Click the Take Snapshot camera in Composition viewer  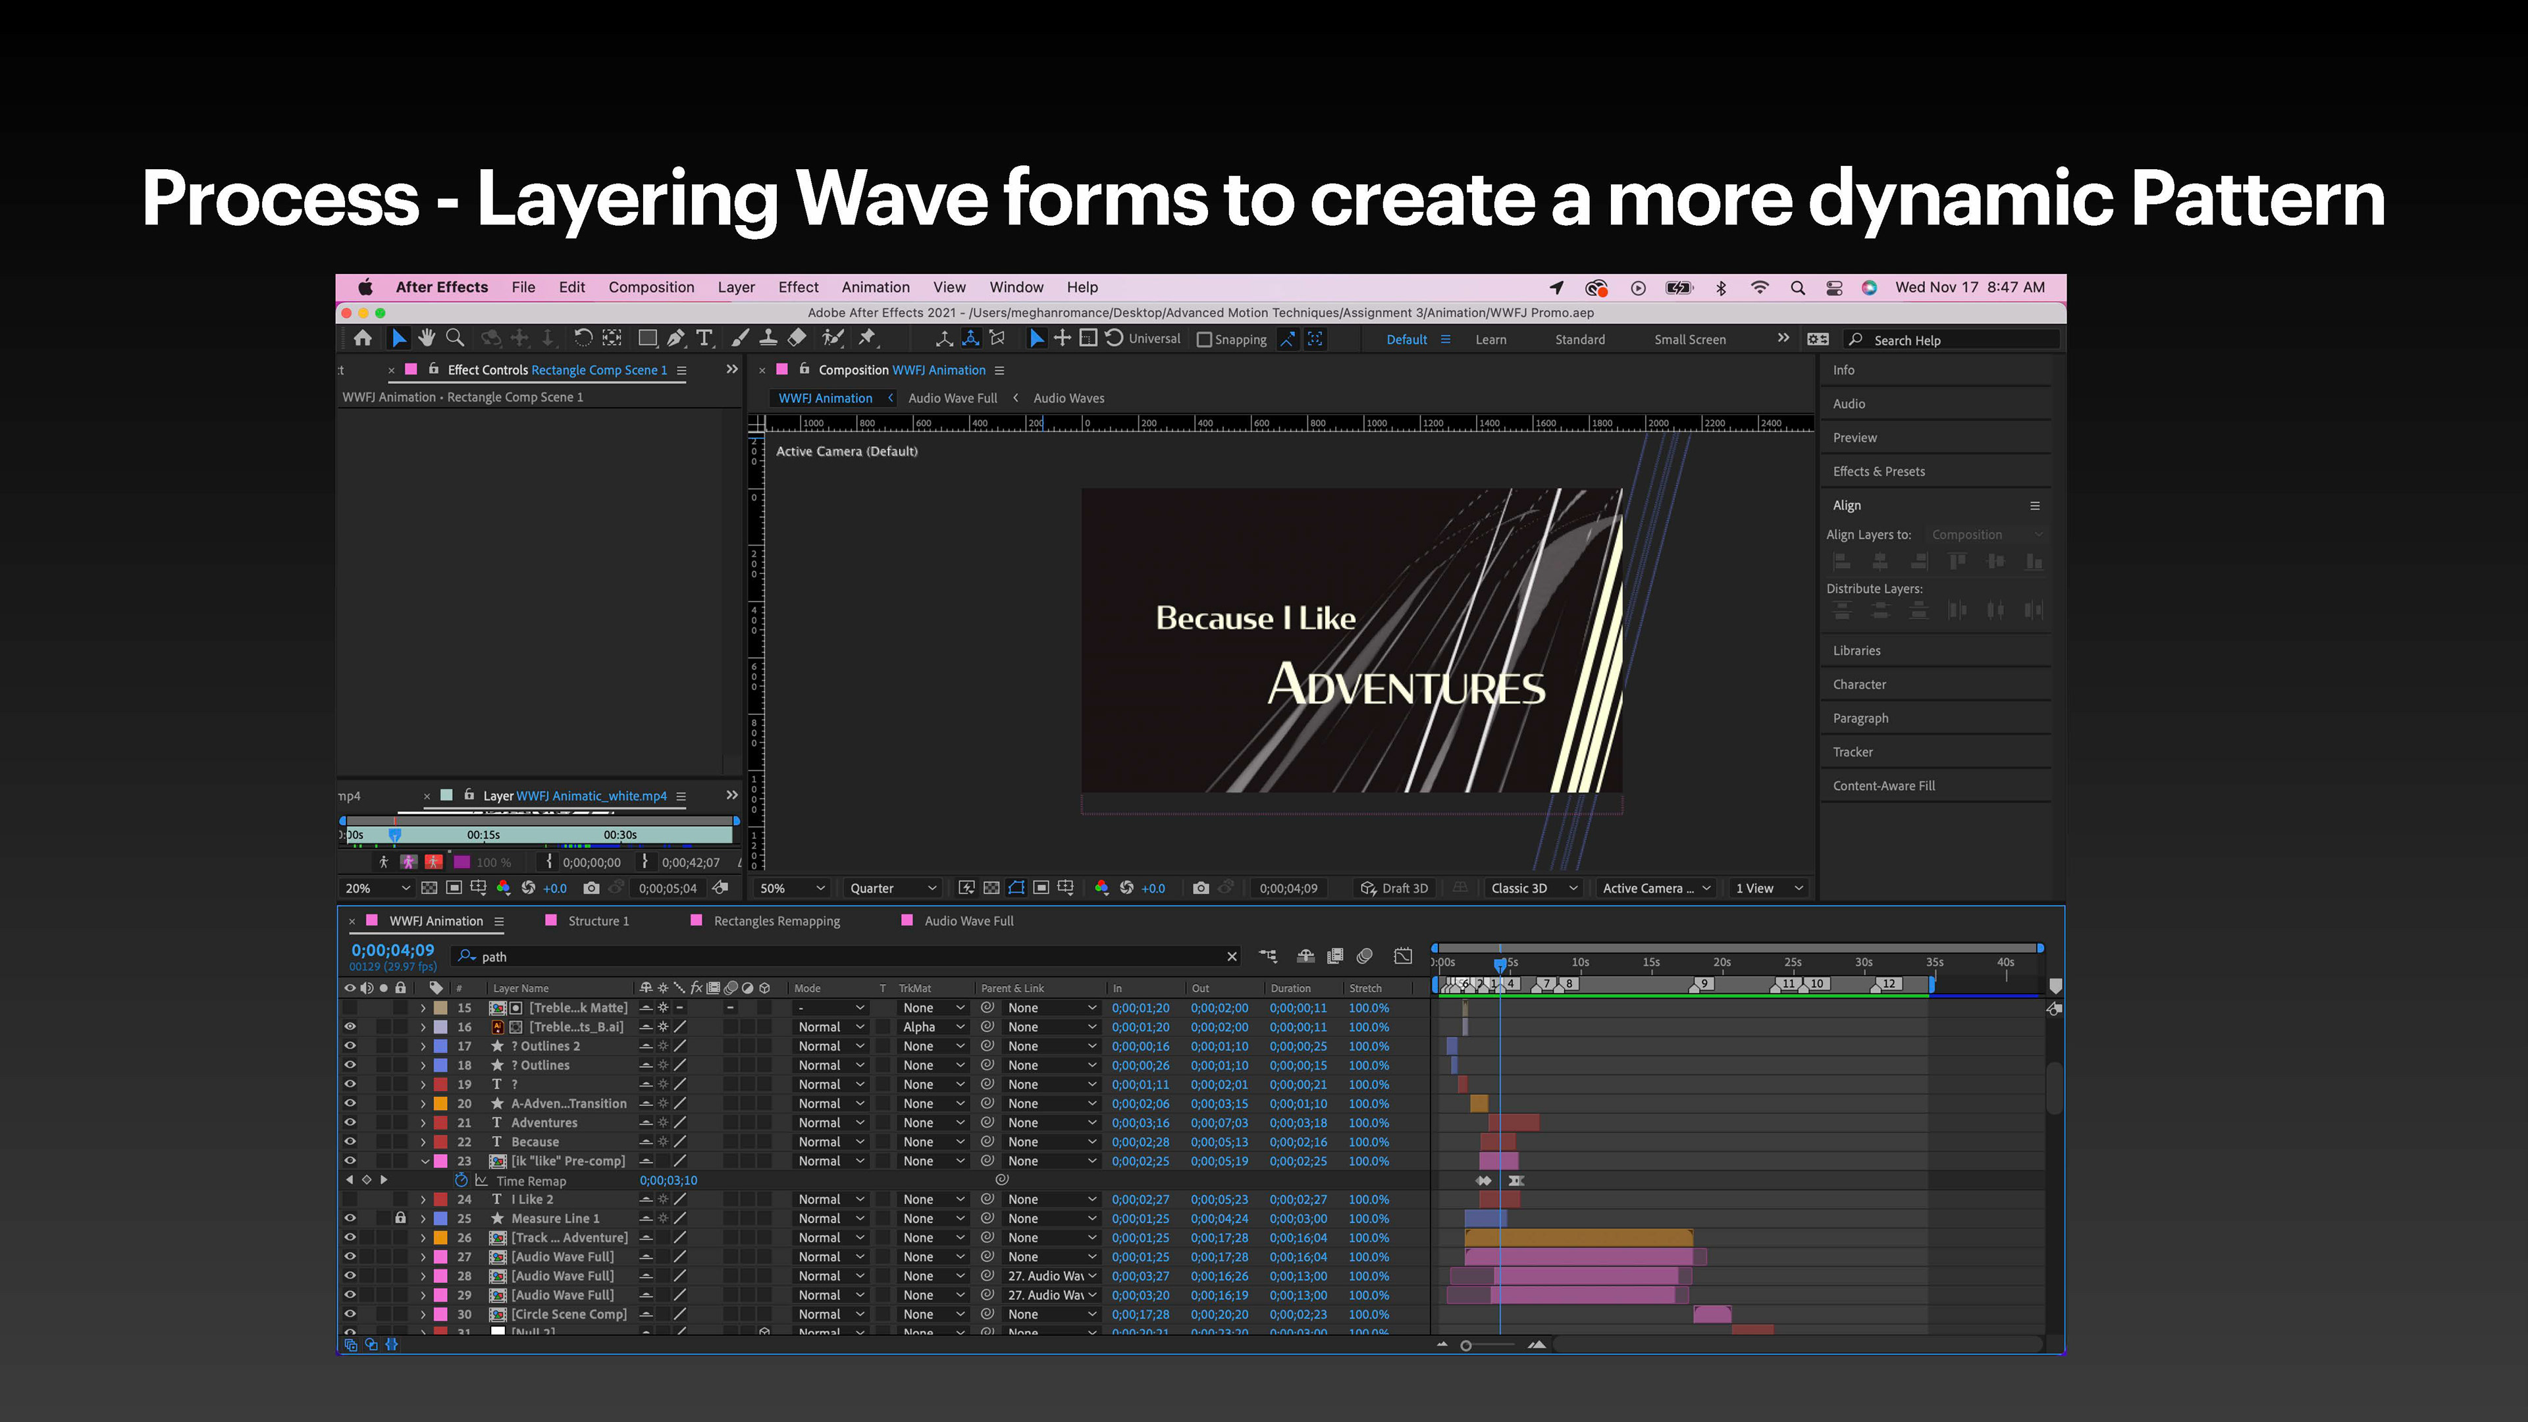(1200, 888)
